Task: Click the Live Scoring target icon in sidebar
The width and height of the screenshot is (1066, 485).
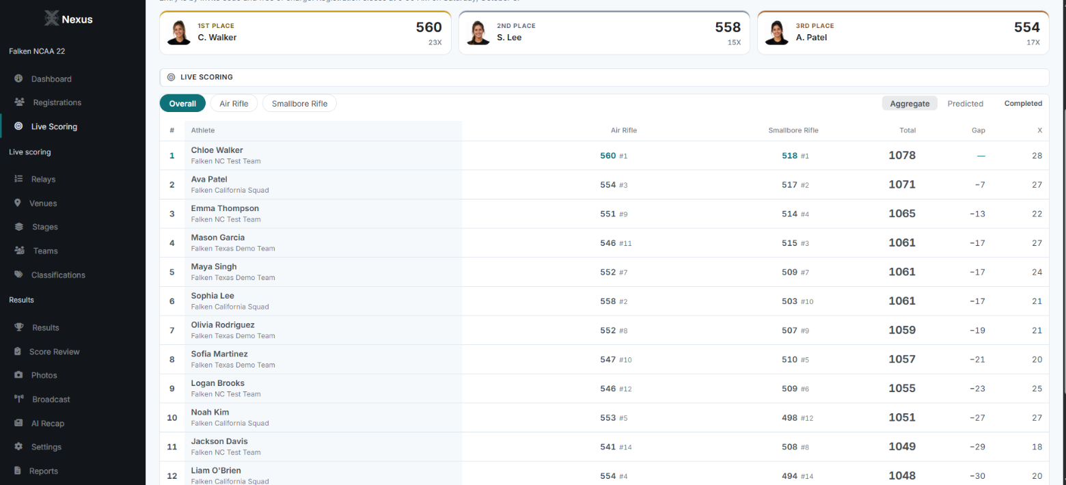Action: click(x=18, y=126)
